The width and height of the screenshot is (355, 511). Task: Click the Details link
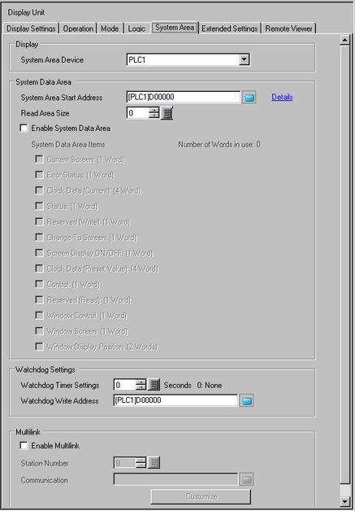[282, 97]
